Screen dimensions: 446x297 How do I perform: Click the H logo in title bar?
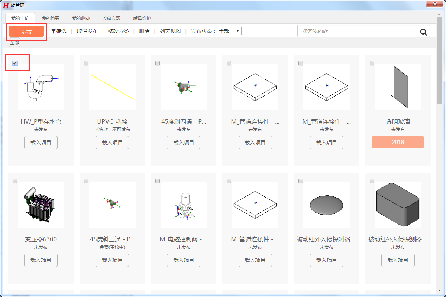[6, 5]
